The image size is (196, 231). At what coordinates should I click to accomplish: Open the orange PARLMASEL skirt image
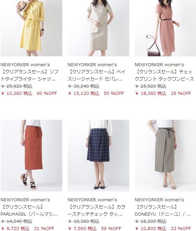[31, 156]
